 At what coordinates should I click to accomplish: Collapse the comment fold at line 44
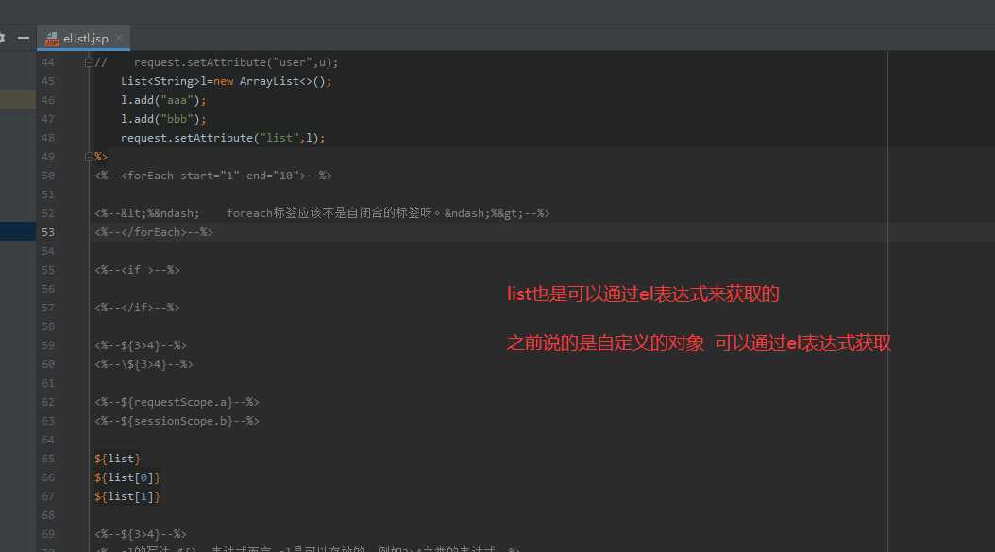(89, 63)
